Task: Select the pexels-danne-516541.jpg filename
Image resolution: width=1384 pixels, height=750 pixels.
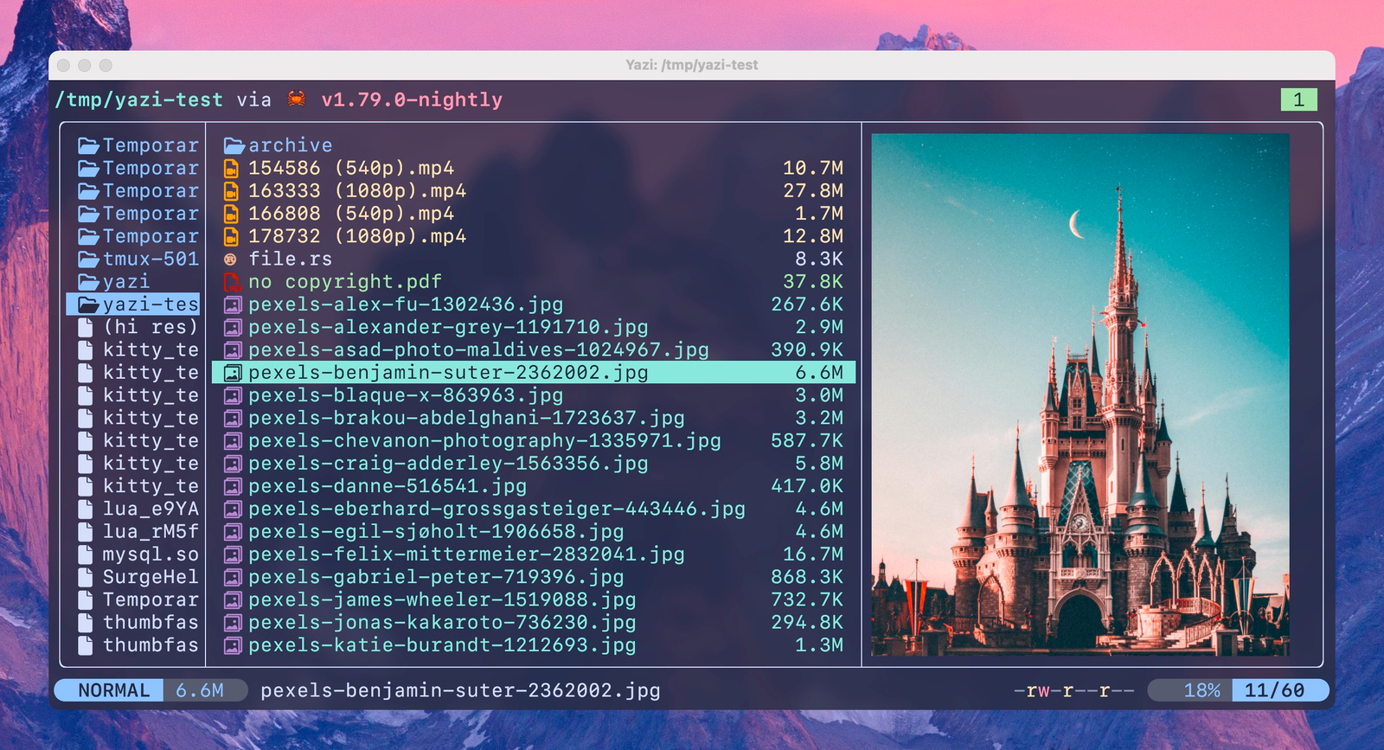Action: 388,486
